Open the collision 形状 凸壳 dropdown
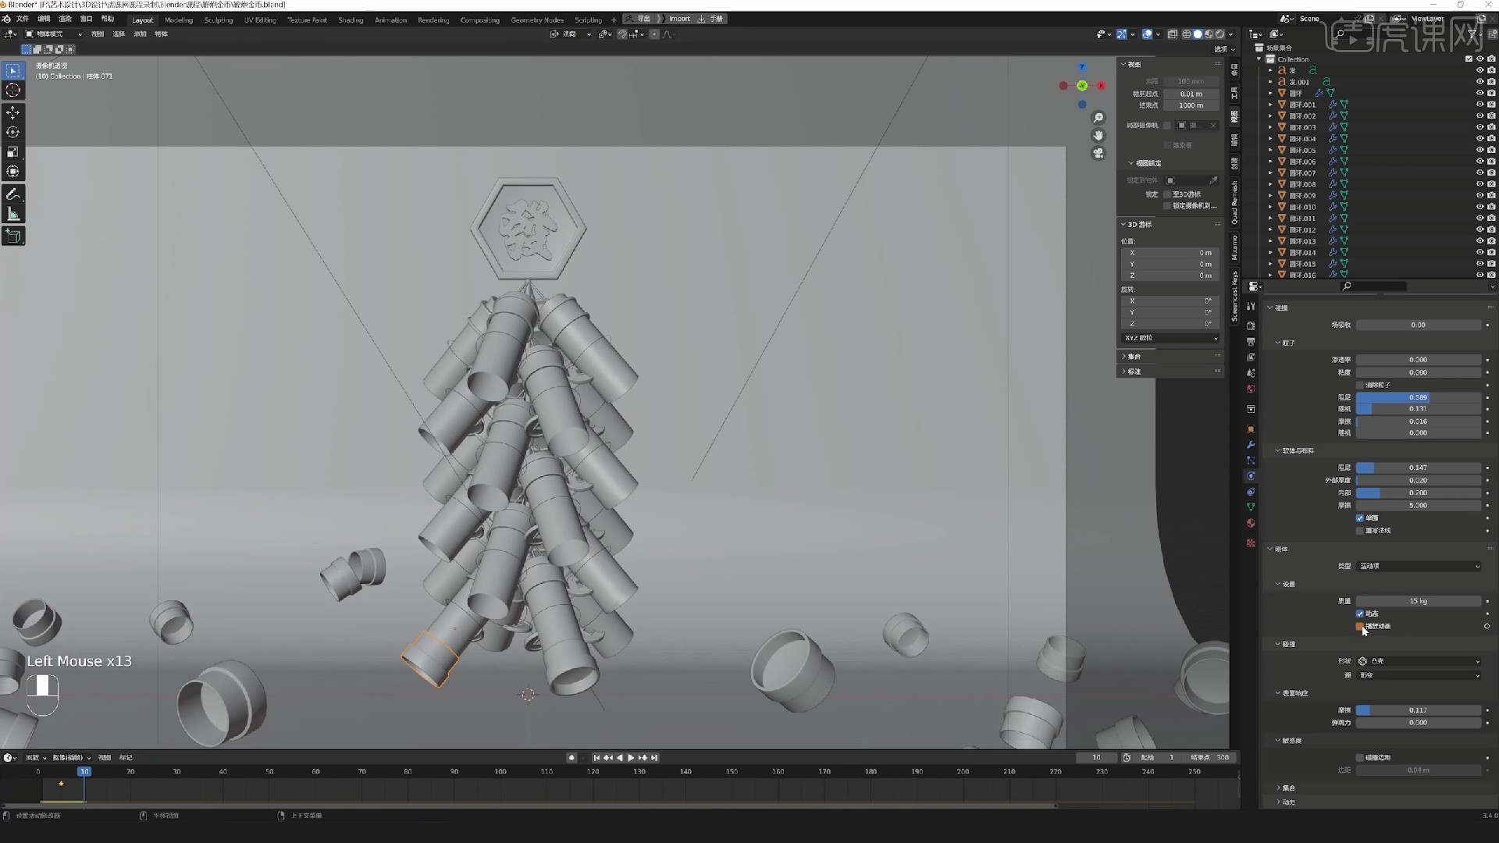The height and width of the screenshot is (843, 1499). coord(1419,661)
